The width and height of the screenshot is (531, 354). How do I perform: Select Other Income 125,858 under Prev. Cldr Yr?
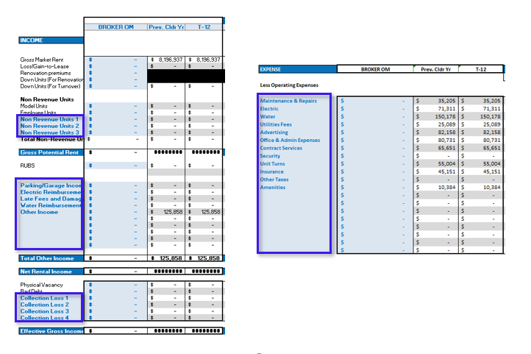click(x=173, y=212)
